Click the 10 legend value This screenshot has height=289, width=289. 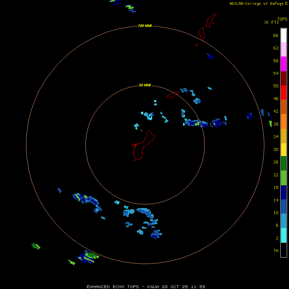coord(276,213)
